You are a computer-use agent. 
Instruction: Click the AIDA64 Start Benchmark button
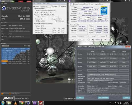pos(103,98)
